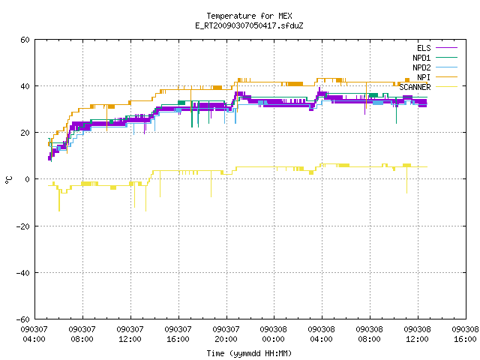The image size is (480, 360).
Task: Click the y-axis tick label 0
Action: coord(28,179)
